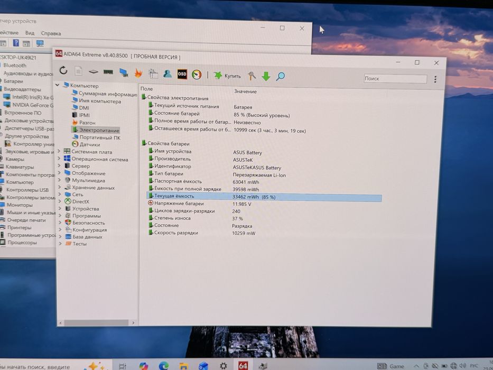This screenshot has height=370, width=493.
Task: Click Bluetooth in Device Manager
Action: tap(15, 66)
